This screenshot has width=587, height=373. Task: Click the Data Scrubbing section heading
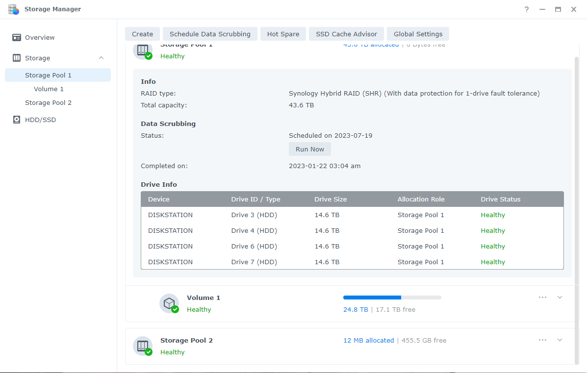pyautogui.click(x=168, y=124)
